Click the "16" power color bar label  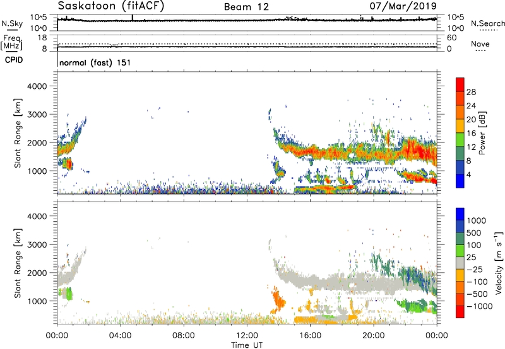pos(471,134)
